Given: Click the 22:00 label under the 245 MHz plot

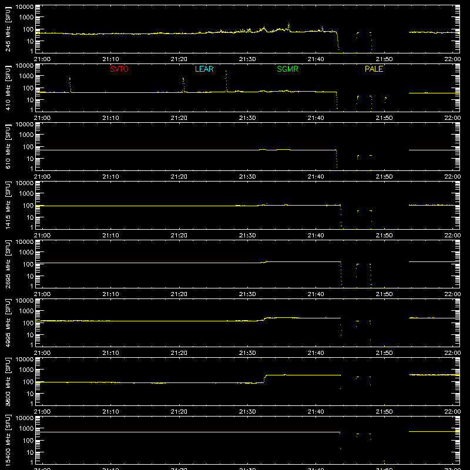Looking at the screenshot, I should [452, 59].
